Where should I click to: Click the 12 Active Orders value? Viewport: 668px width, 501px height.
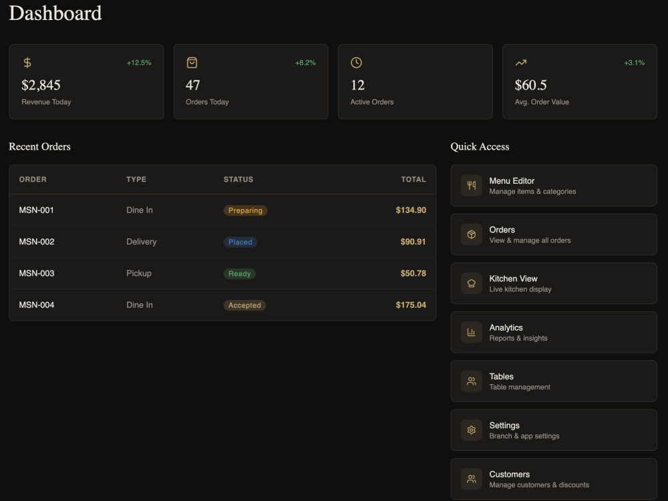tap(357, 86)
